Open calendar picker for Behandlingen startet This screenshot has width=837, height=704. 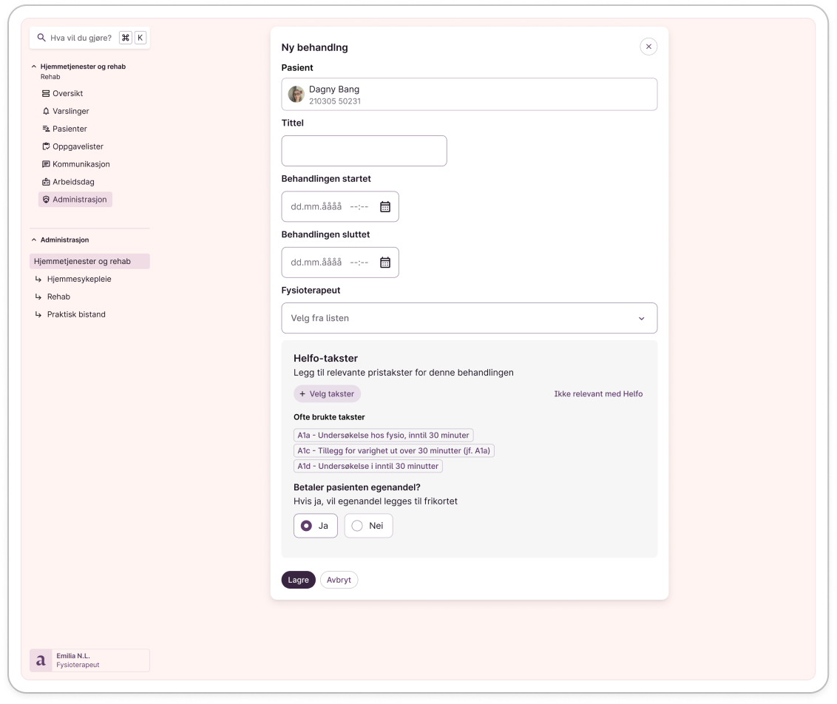(x=384, y=207)
